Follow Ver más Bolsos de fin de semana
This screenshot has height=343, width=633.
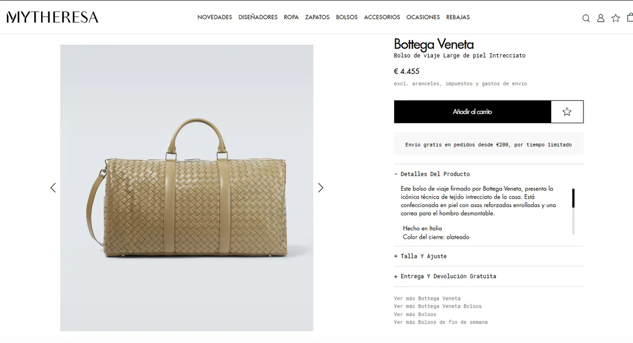pos(441,322)
